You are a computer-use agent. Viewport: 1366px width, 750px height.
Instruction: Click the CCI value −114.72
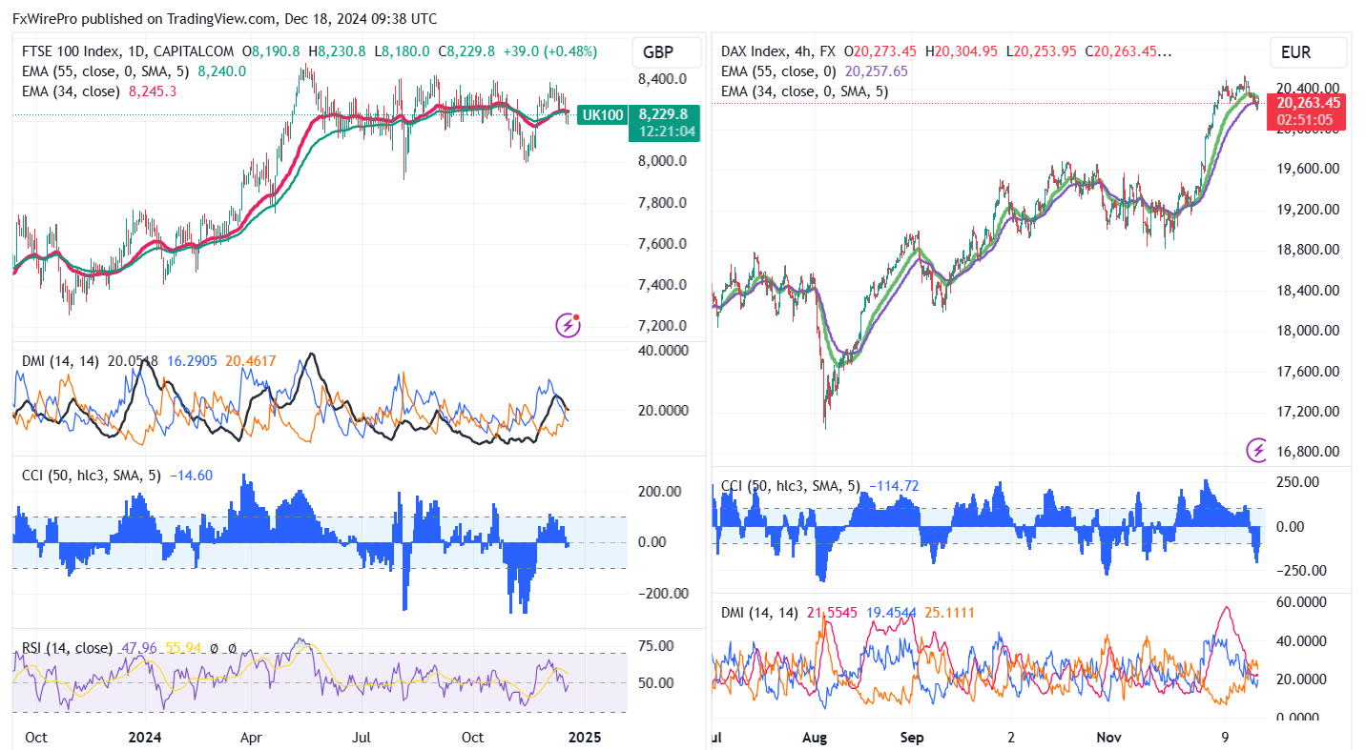(x=894, y=486)
